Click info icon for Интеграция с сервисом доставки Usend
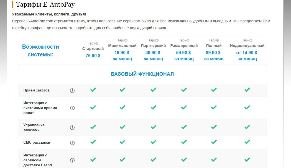This screenshot has width=291, height=168. click(x=72, y=160)
